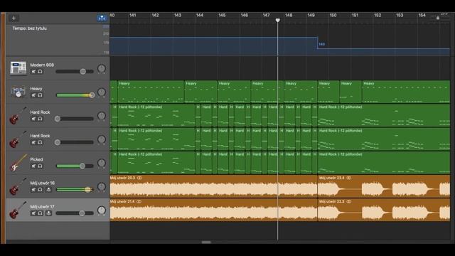Image resolution: width=455 pixels, height=256 pixels.
Task: Click volume slider of Hard Rock track above Picked
Action: [58, 142]
